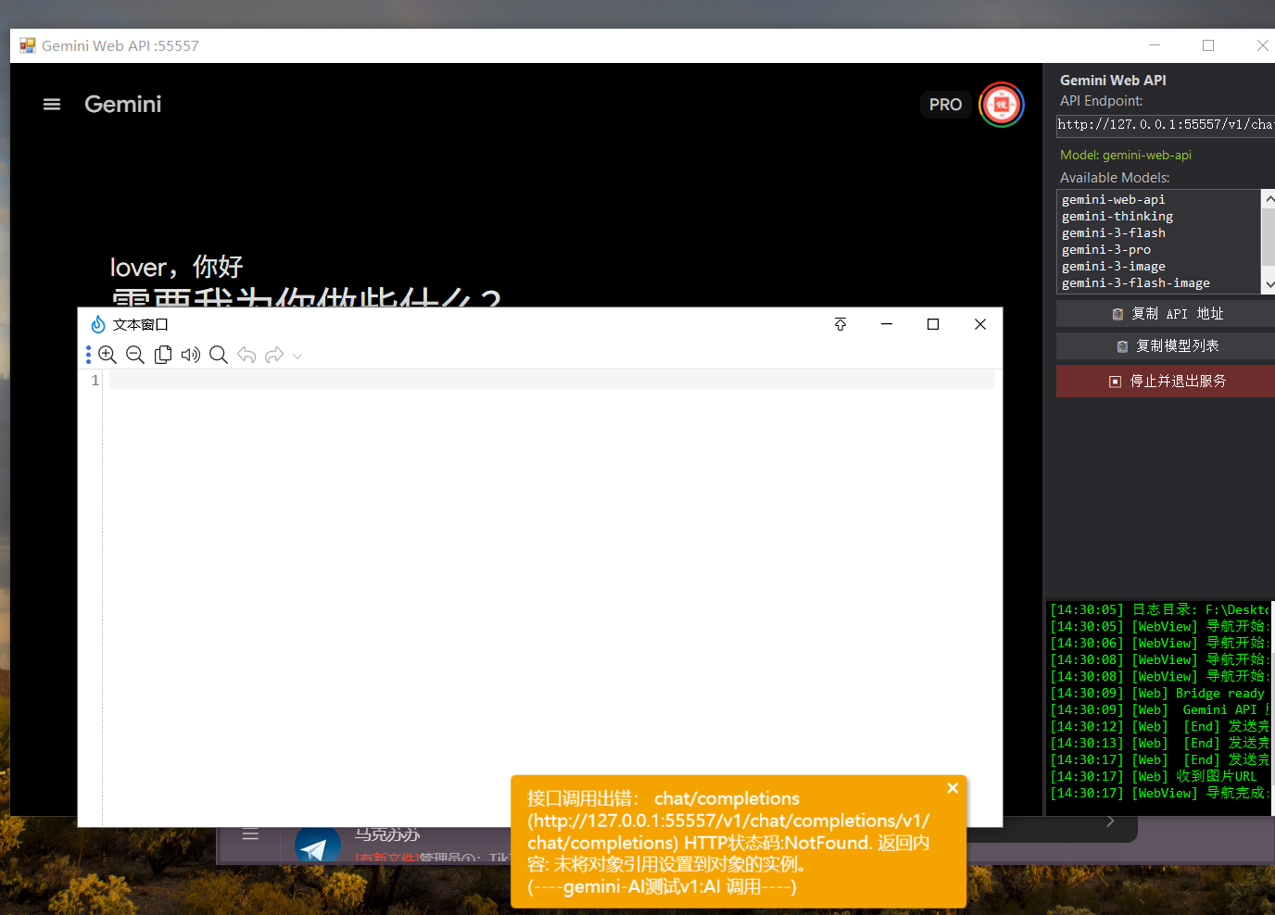Click the speaker read-aloud icon
Image resolution: width=1275 pixels, height=915 pixels.
tap(191, 355)
